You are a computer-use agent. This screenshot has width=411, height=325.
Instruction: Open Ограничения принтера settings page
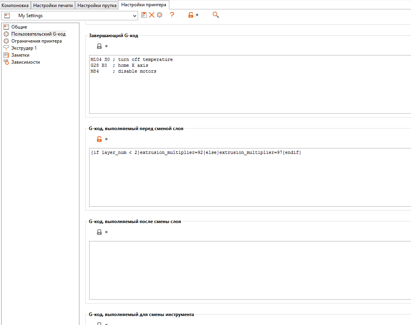36,41
